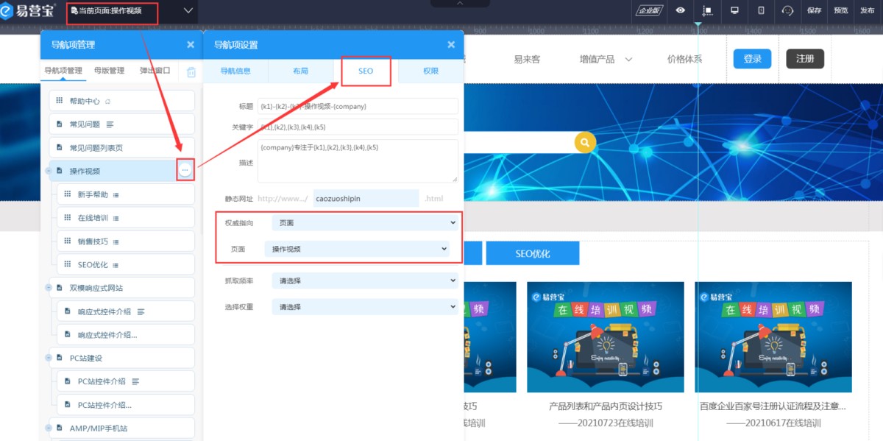The height and width of the screenshot is (441, 883).
Task: Click 发布 to publish the site
Action: tap(868, 10)
